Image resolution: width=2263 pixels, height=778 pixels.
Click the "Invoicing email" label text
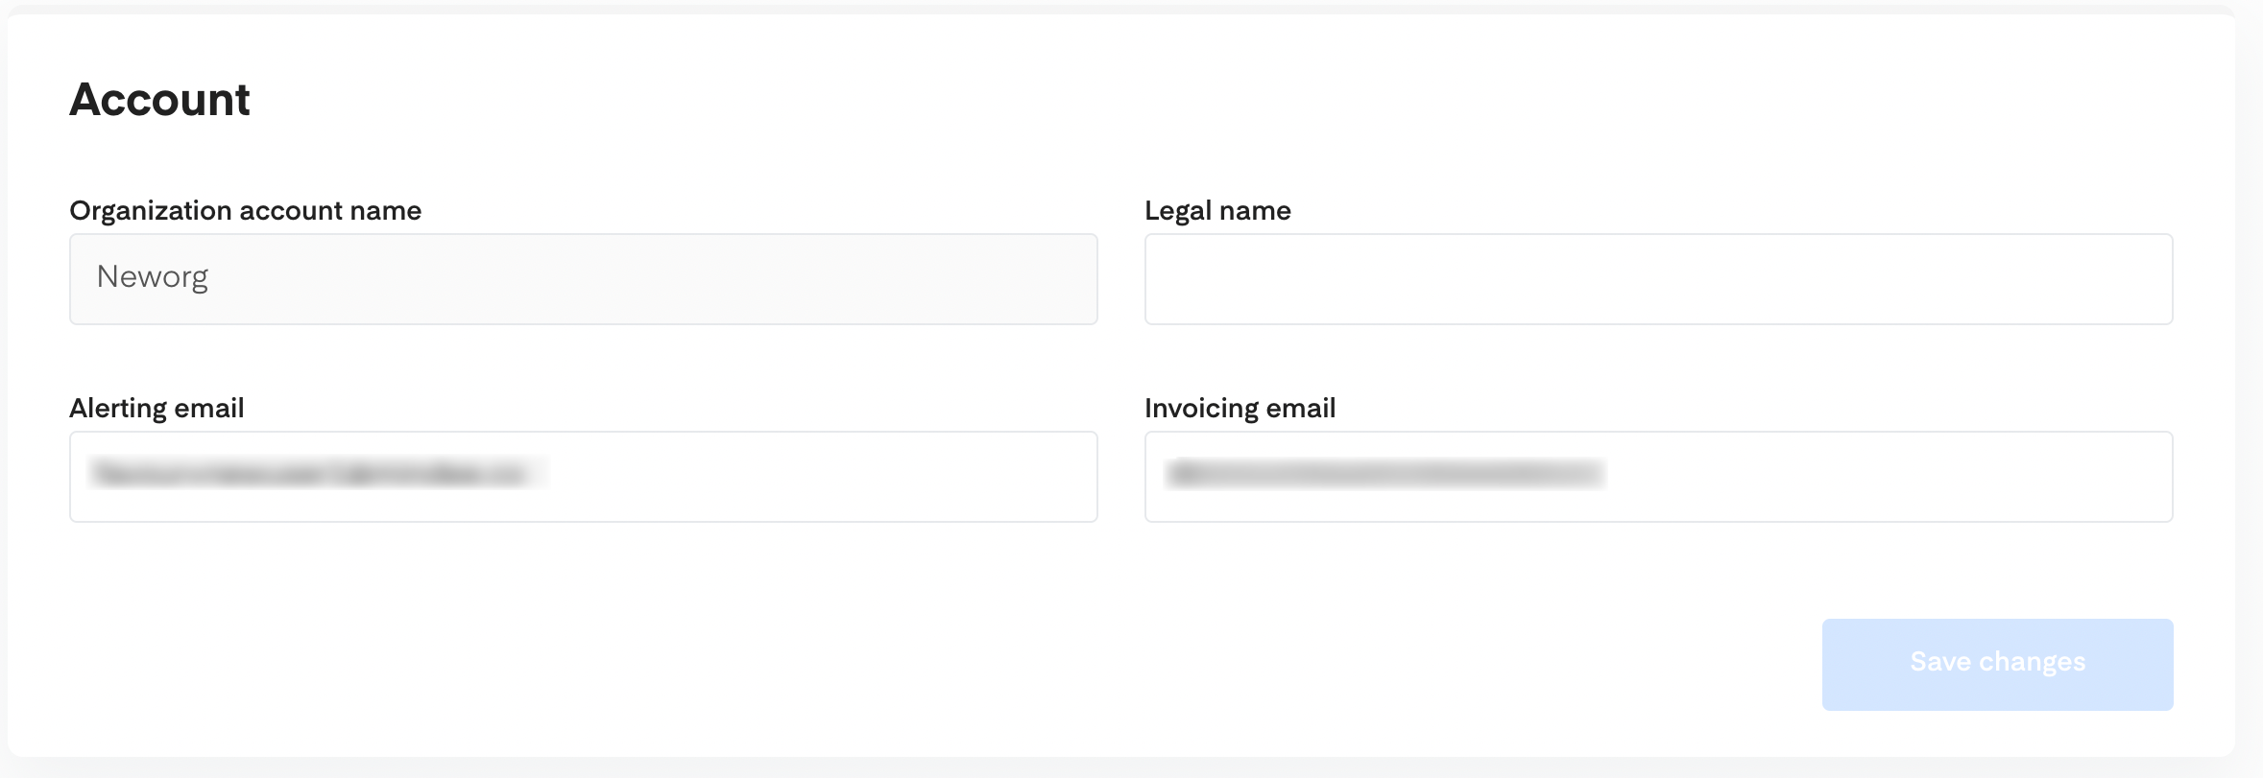click(1240, 409)
